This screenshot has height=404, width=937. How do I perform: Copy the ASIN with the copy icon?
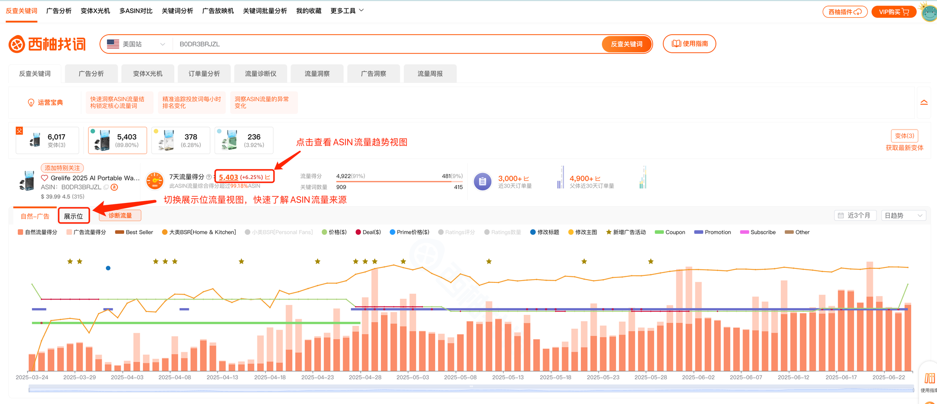(106, 187)
